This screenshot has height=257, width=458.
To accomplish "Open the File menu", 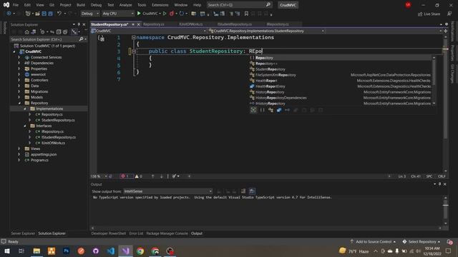I will (16, 5).
